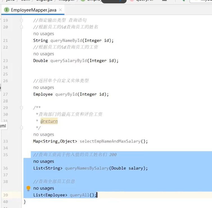212x208 pixels.
Task: Click Map<String,Object> return type on line 33
Action: [55, 141]
